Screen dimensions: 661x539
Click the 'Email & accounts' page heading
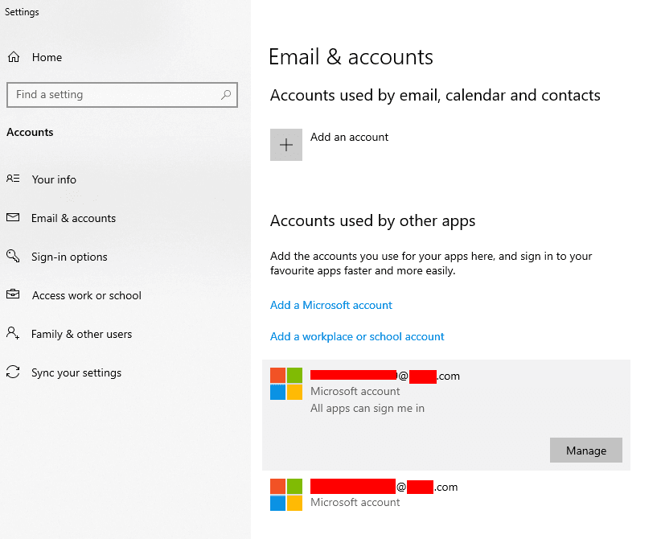(351, 57)
